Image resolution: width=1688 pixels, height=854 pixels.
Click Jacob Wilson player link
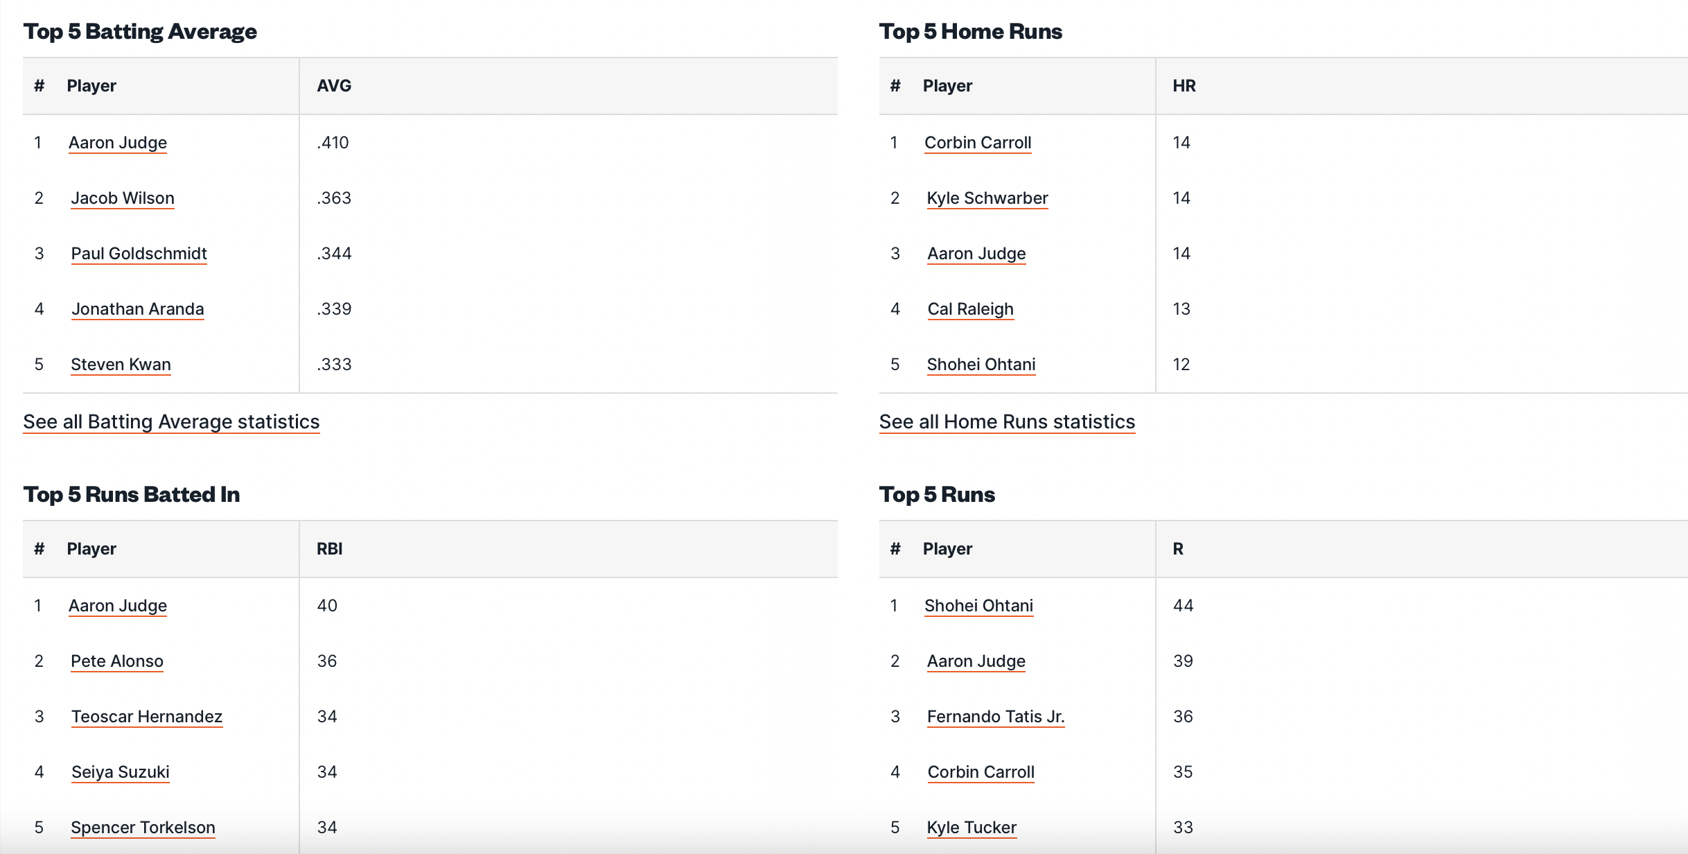pos(123,198)
